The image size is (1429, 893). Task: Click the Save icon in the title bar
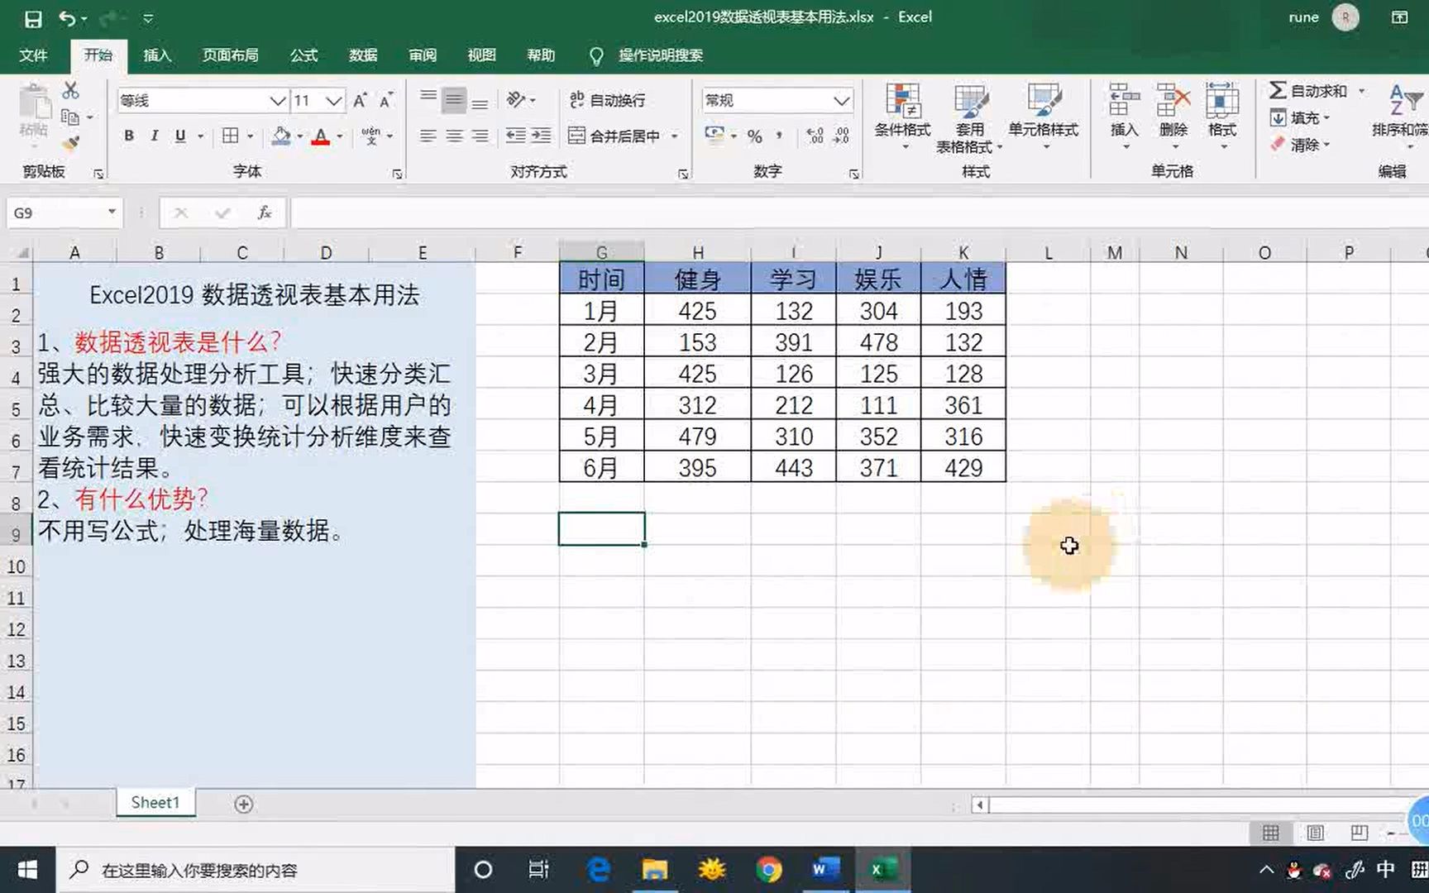[33, 18]
